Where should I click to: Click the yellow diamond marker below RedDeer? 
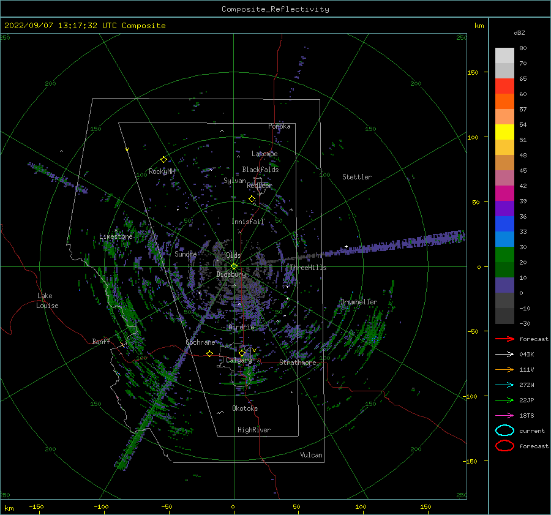pyautogui.click(x=252, y=199)
